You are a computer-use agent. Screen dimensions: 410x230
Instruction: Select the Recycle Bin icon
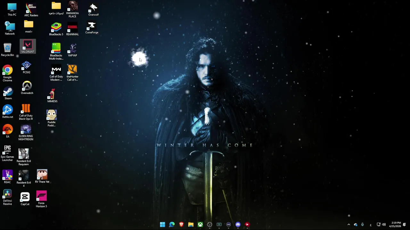pos(7,50)
